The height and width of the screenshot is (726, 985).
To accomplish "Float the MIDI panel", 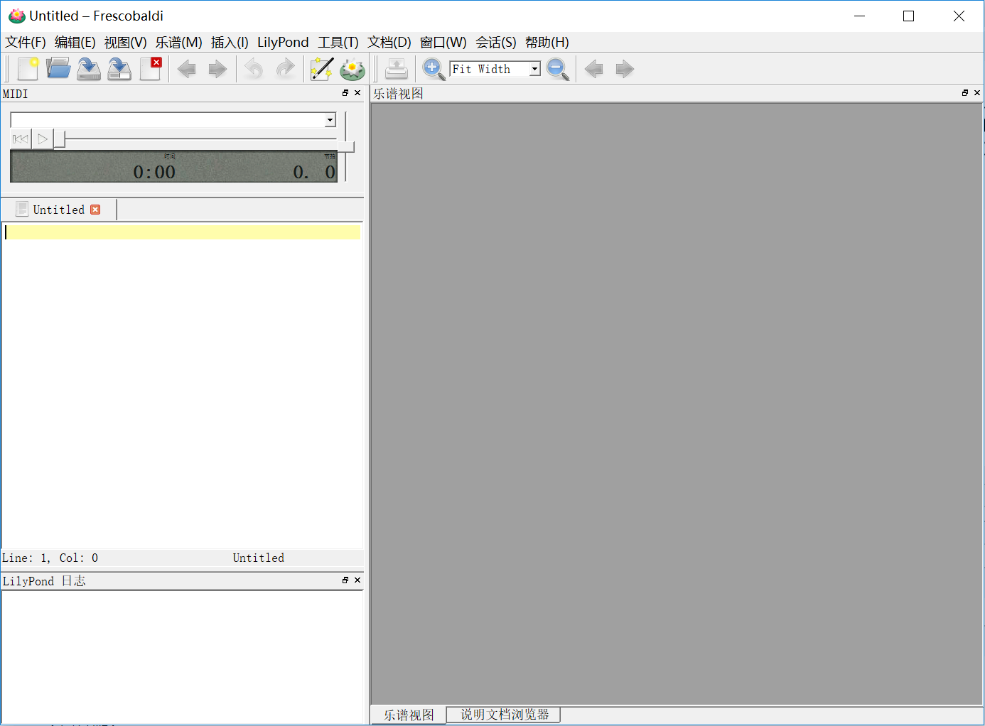I will pyautogui.click(x=345, y=93).
